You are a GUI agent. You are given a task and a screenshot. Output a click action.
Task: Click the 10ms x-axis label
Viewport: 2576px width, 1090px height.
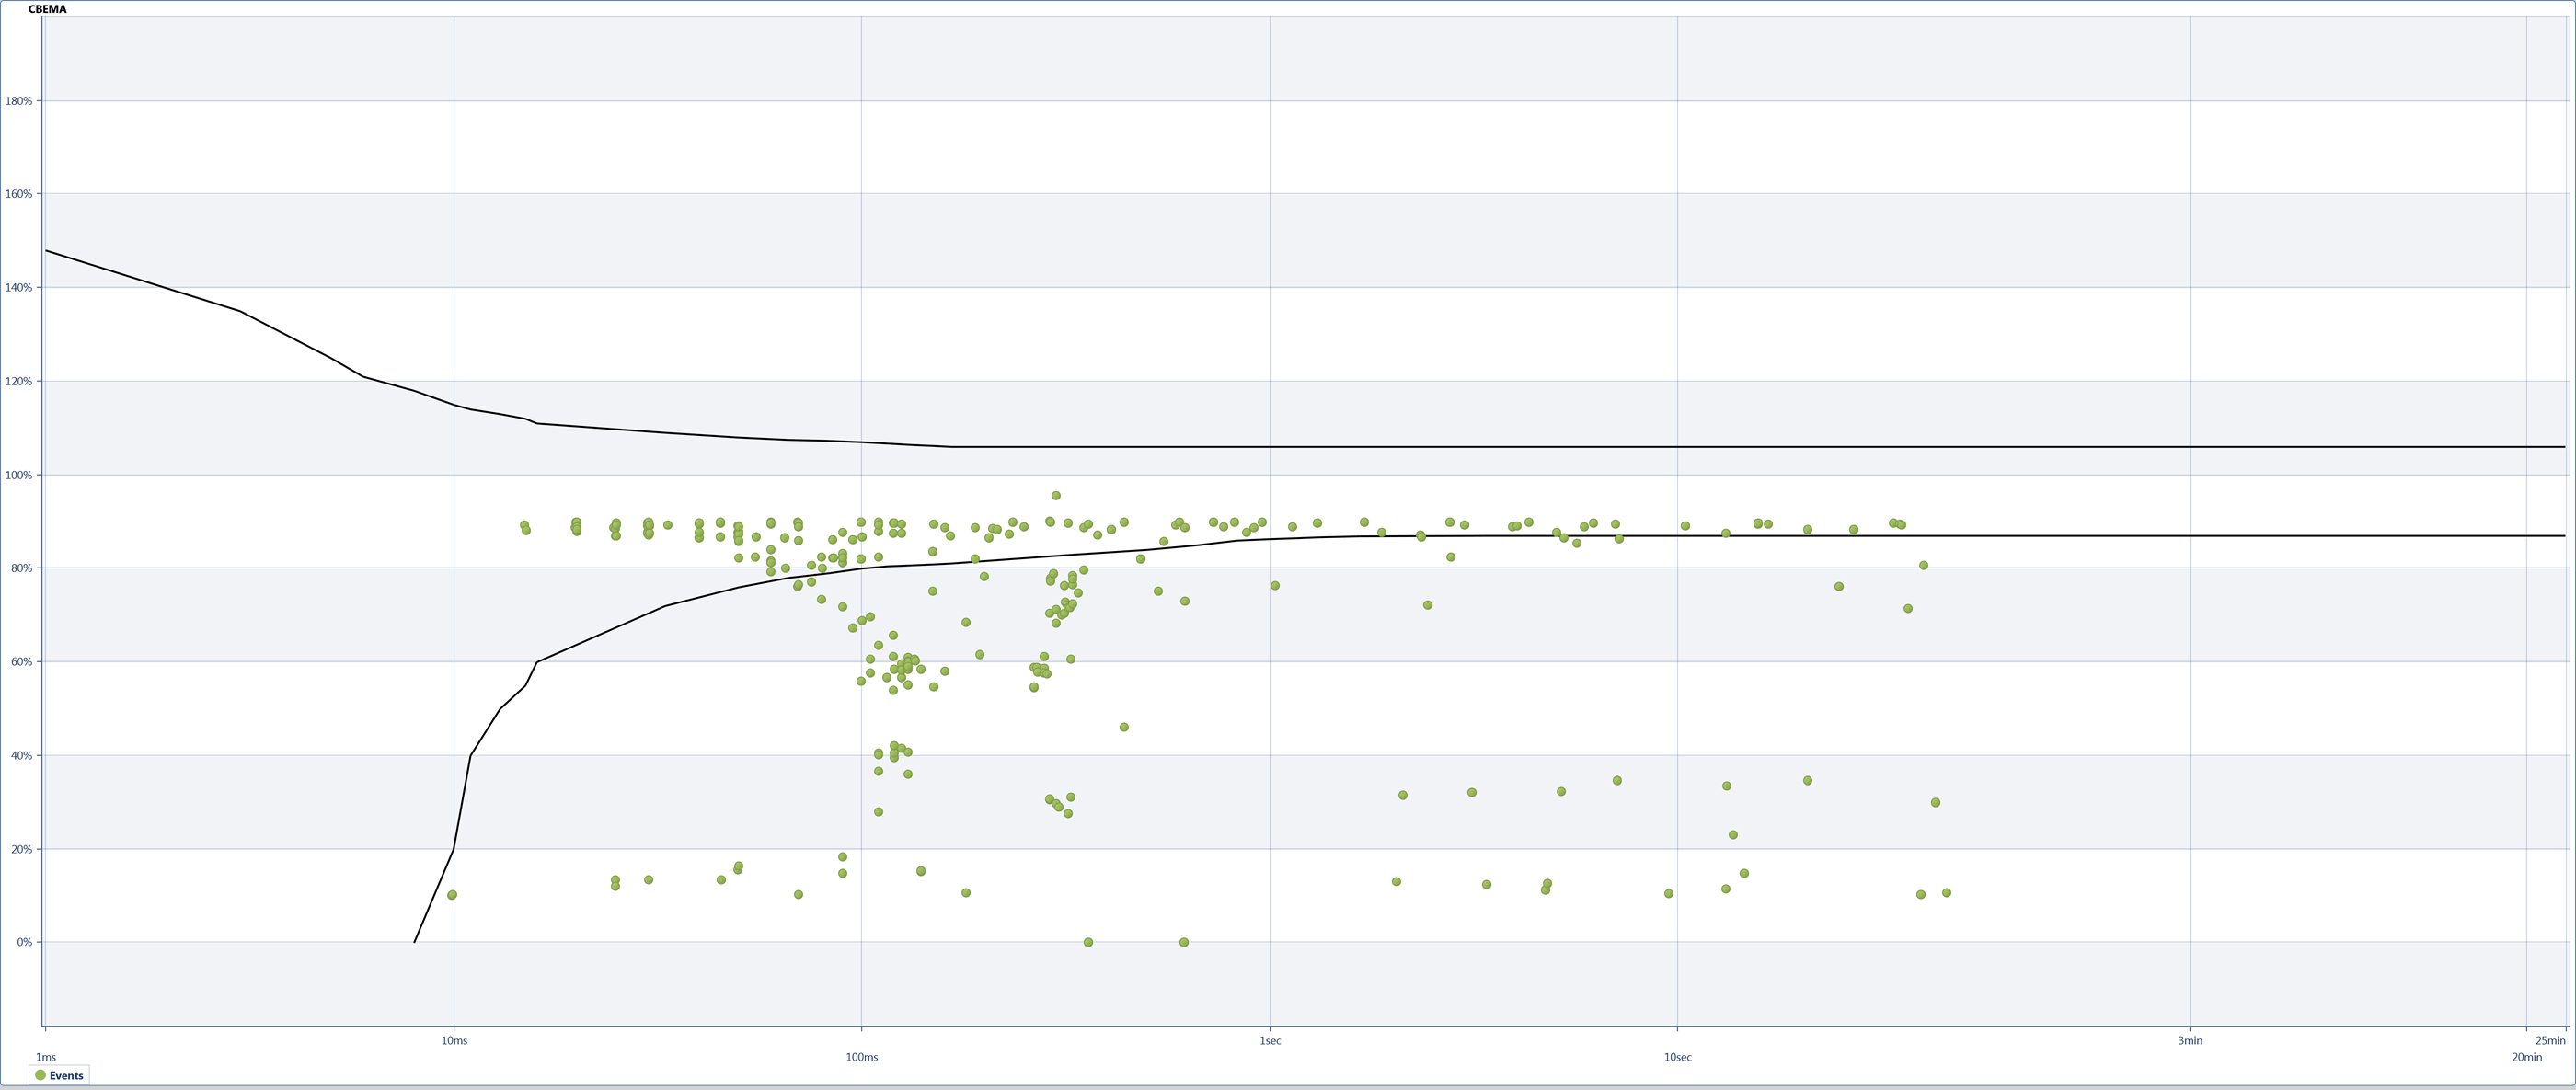point(454,1041)
